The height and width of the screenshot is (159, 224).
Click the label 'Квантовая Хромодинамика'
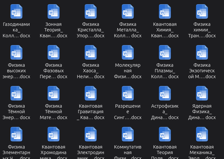coord(54,152)
